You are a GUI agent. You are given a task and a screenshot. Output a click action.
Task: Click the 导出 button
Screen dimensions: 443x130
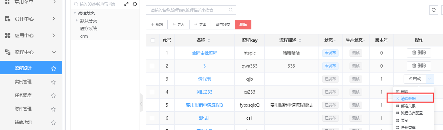pos(200,24)
